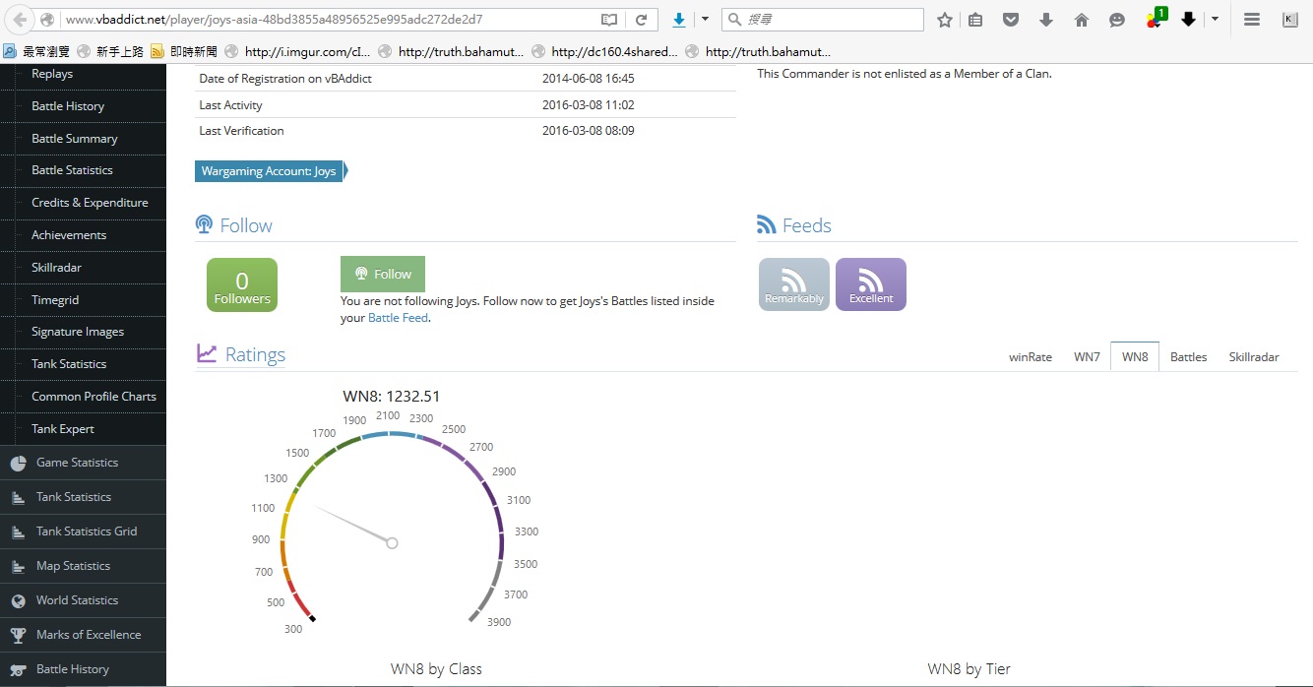Switch to the Battles ratings tab

[x=1188, y=357]
